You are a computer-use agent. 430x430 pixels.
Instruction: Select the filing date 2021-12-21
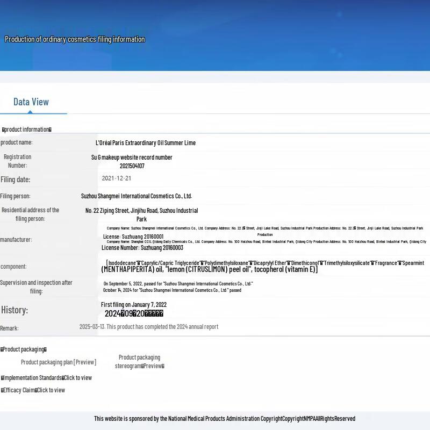[116, 178]
